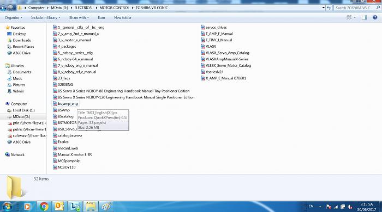
Task: Toggle the preview pane button
Action: tap(364, 17)
